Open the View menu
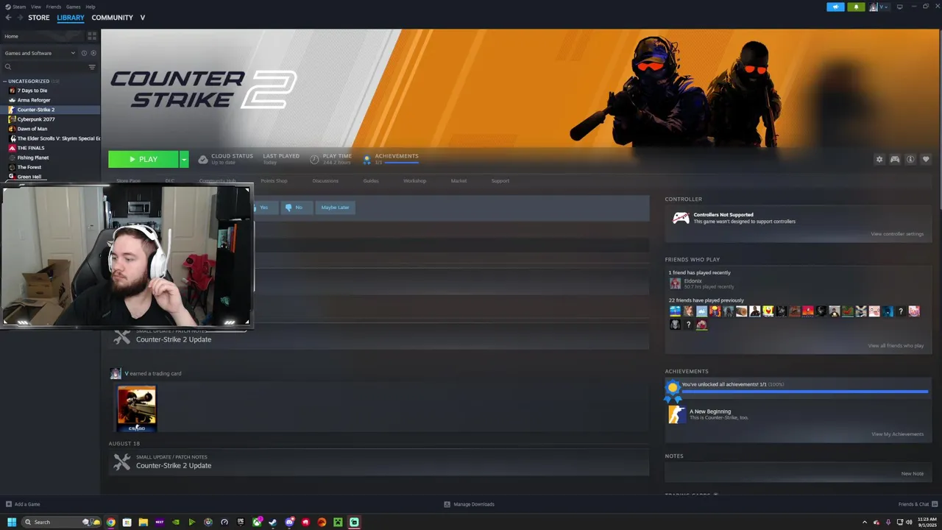This screenshot has height=530, width=942. point(36,7)
